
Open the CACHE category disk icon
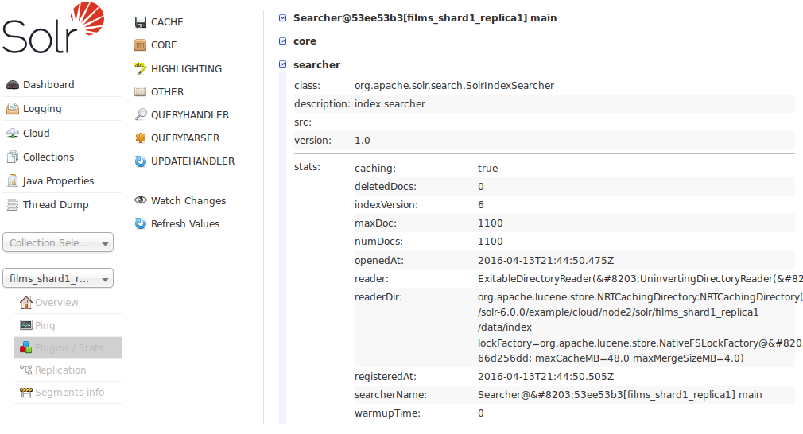pyautogui.click(x=141, y=22)
